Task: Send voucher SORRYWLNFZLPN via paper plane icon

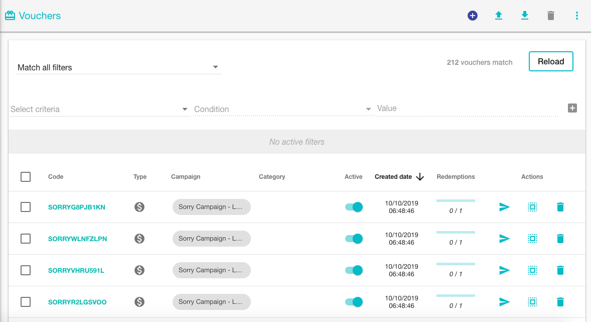Action: pos(504,239)
